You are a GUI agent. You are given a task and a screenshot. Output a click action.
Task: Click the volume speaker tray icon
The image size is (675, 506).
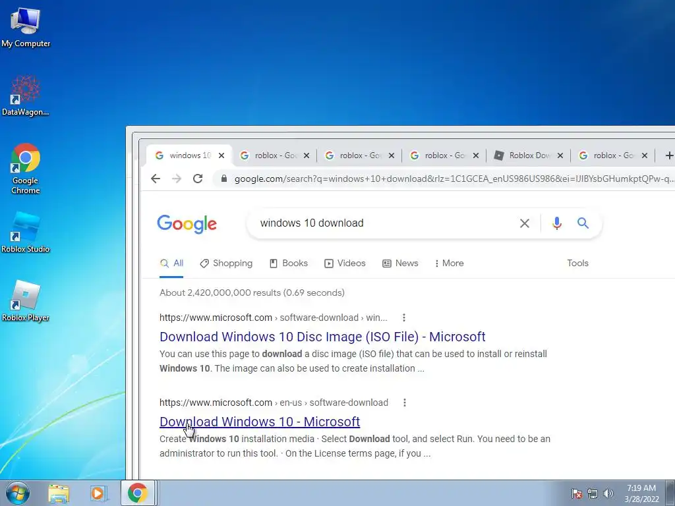point(608,493)
